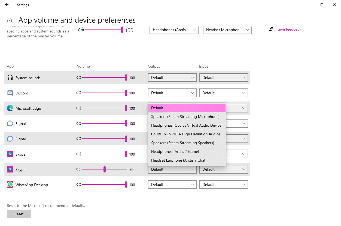This screenshot has height=226, width=341.
Task: Click the Microsoft Edge app icon
Action: coord(10,108)
